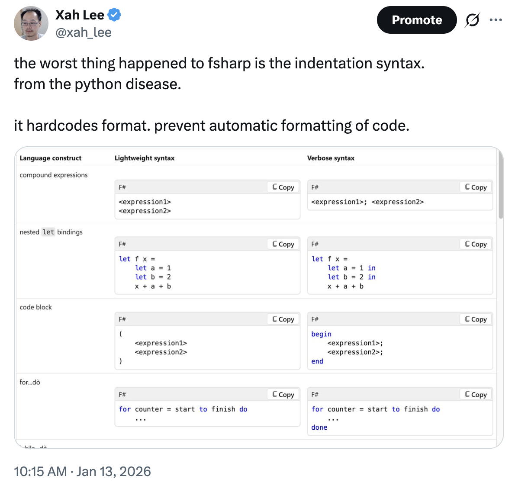Copy the lightweight nested let bindings code
The image size is (515, 489).
(x=283, y=244)
